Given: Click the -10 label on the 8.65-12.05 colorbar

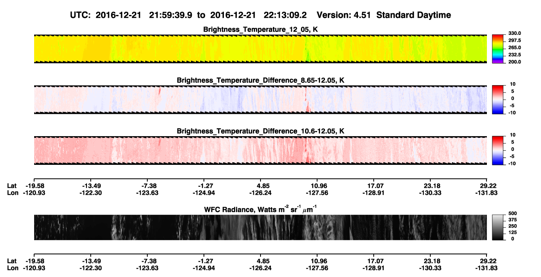Looking at the screenshot, I should tap(512, 113).
